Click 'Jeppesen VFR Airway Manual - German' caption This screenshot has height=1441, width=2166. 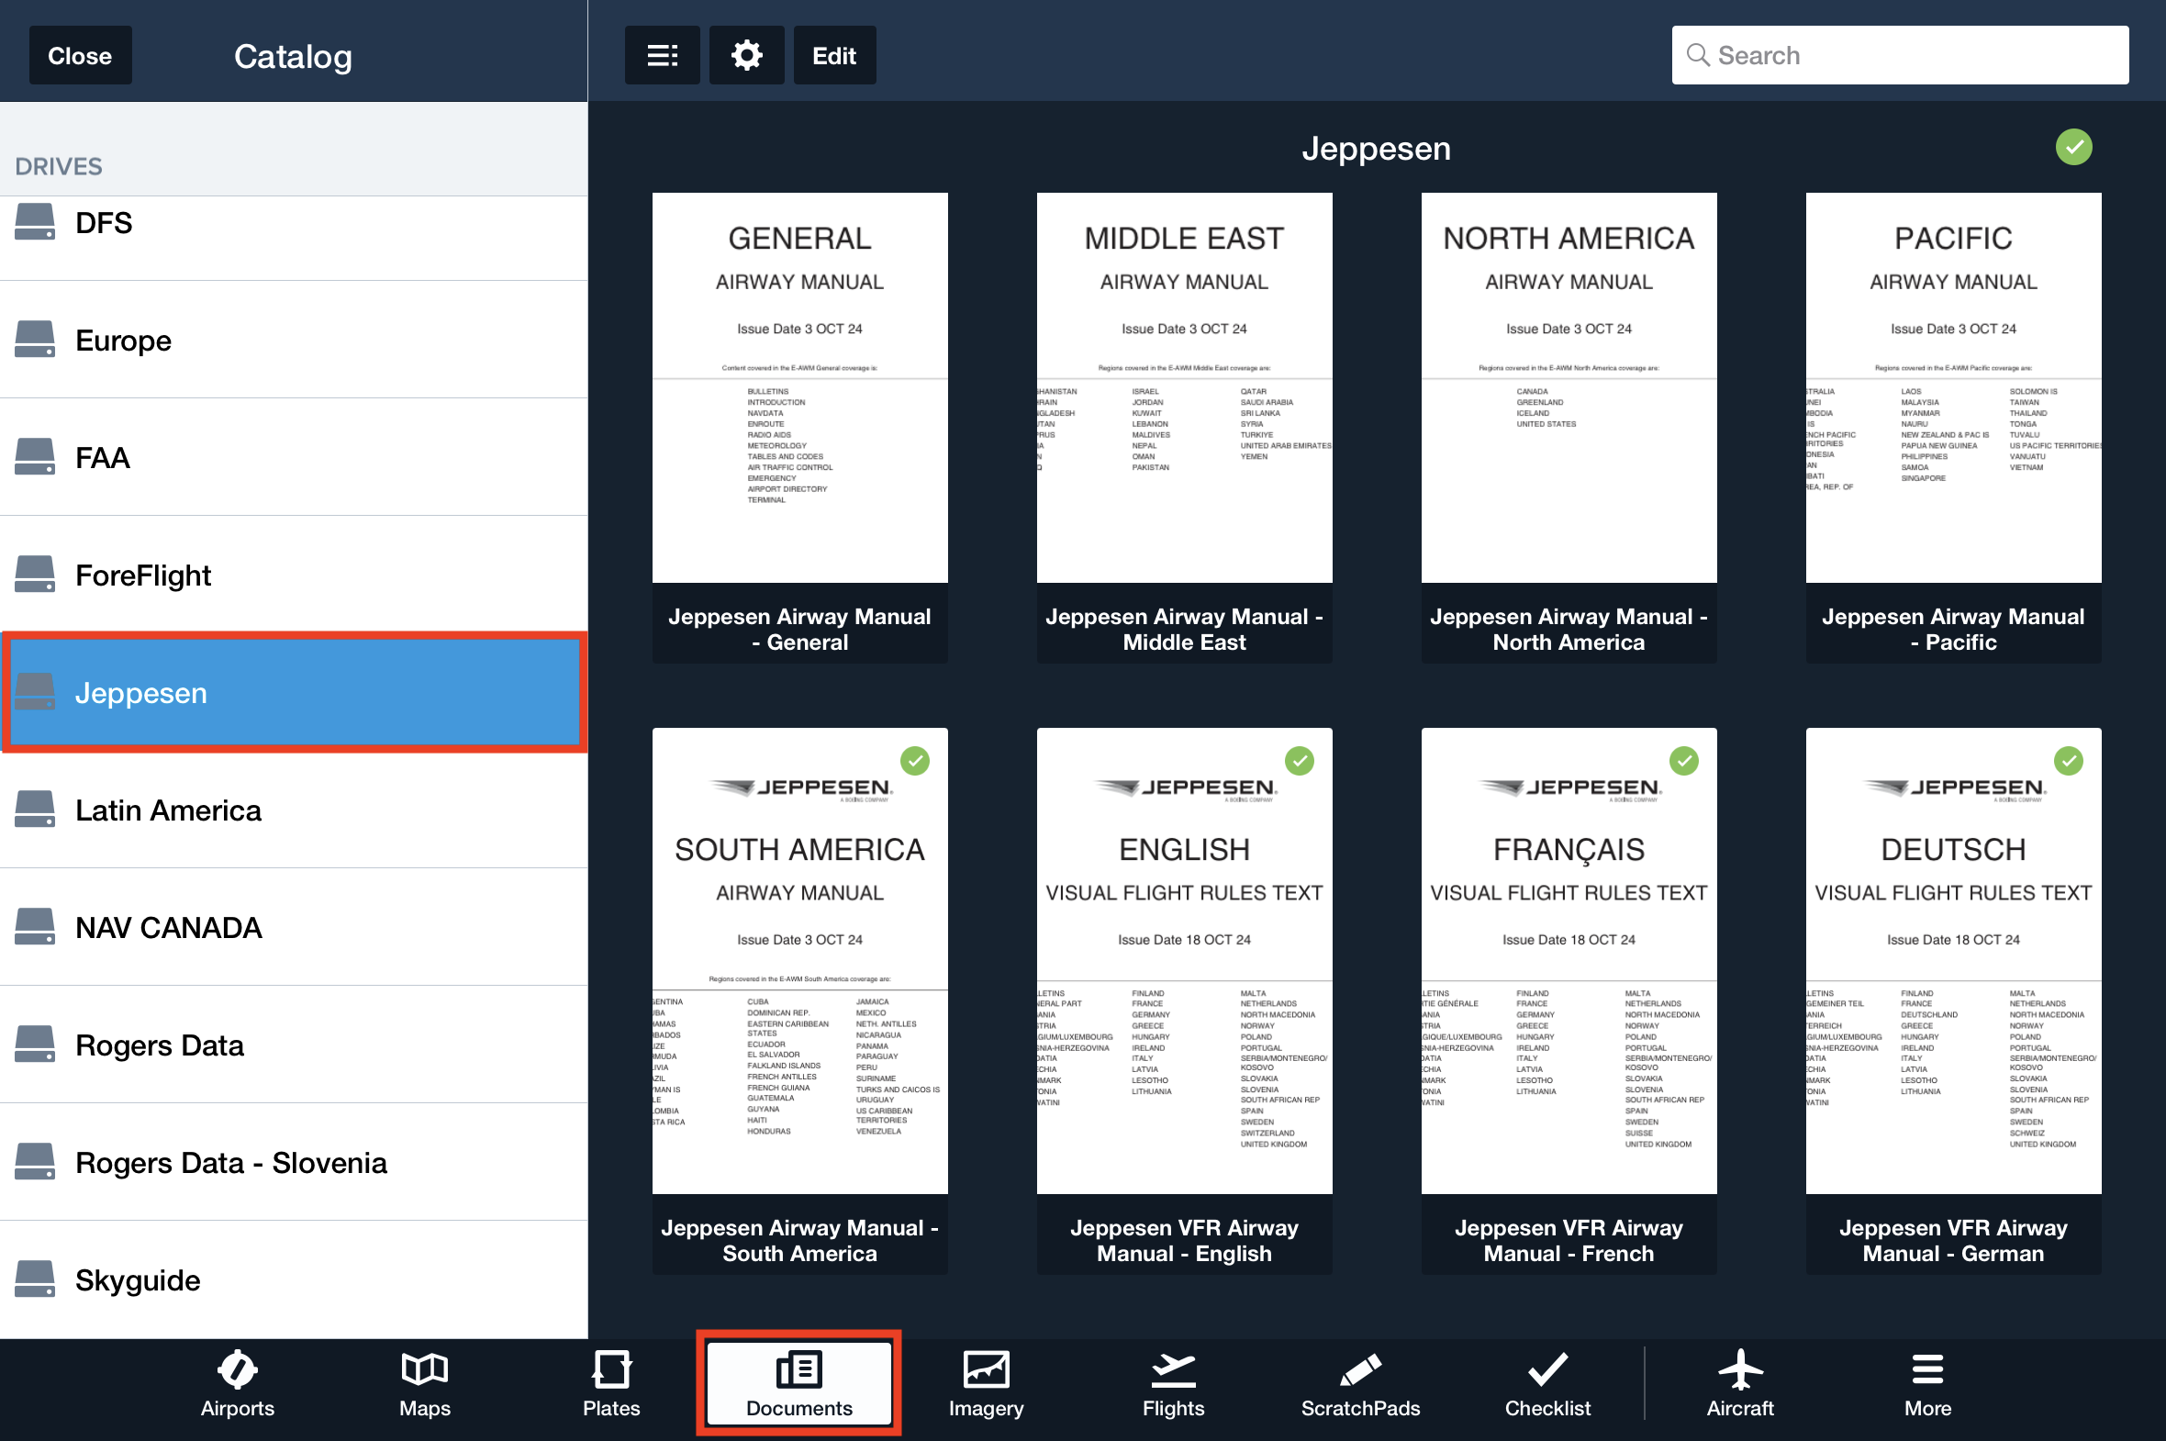1953,1241
